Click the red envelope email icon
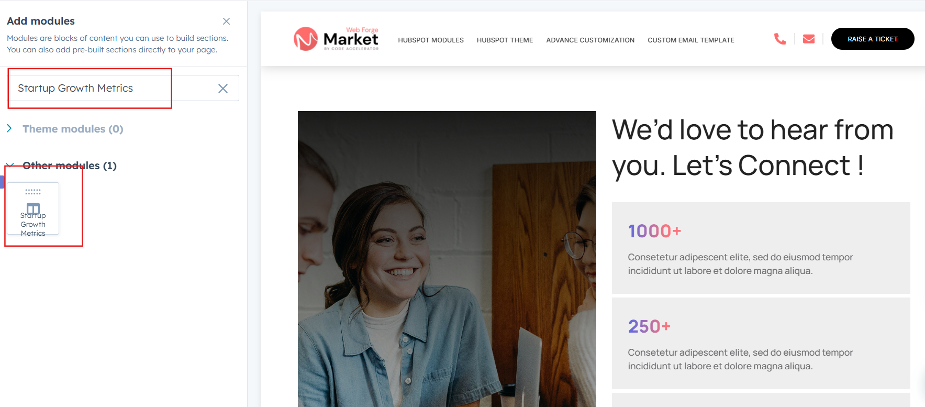Viewport: 925px width, 407px height. click(x=809, y=39)
